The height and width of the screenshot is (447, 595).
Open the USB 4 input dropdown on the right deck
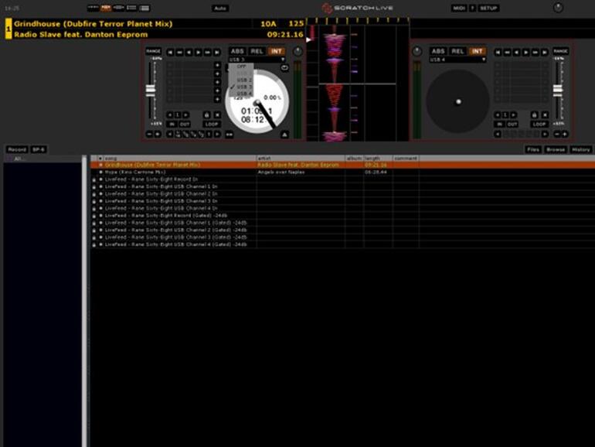point(457,60)
